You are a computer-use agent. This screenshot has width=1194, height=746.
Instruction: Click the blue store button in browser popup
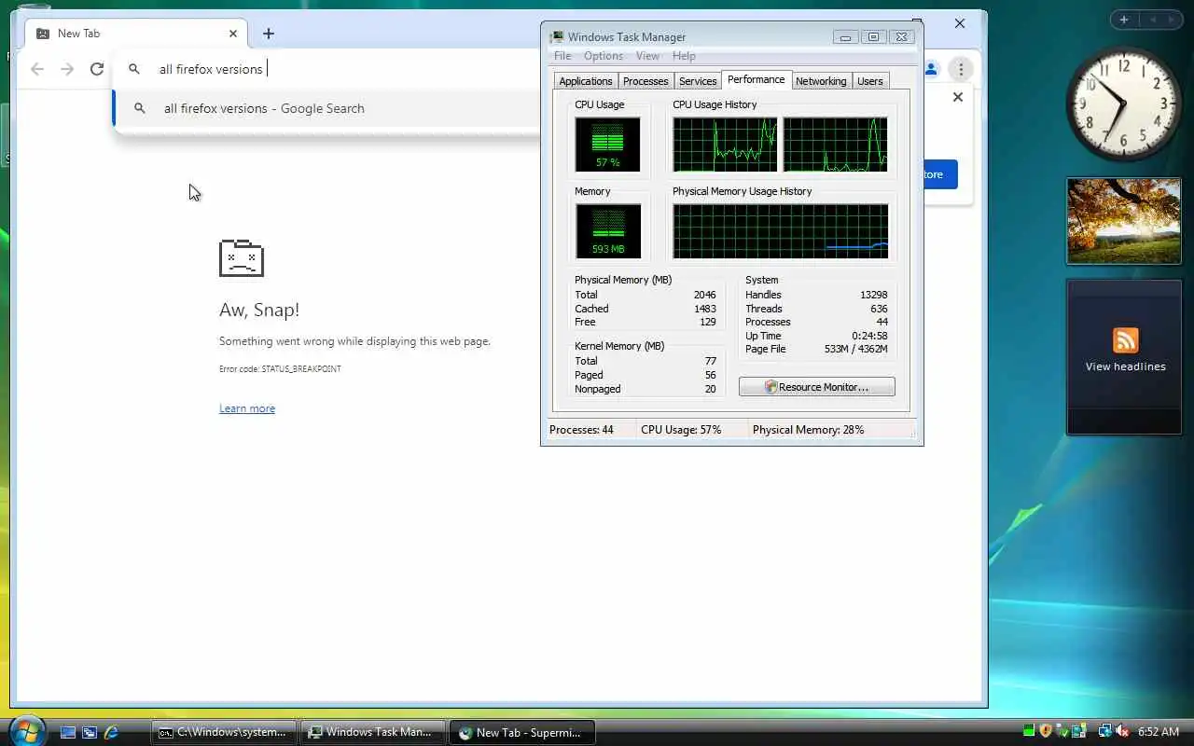pos(940,174)
